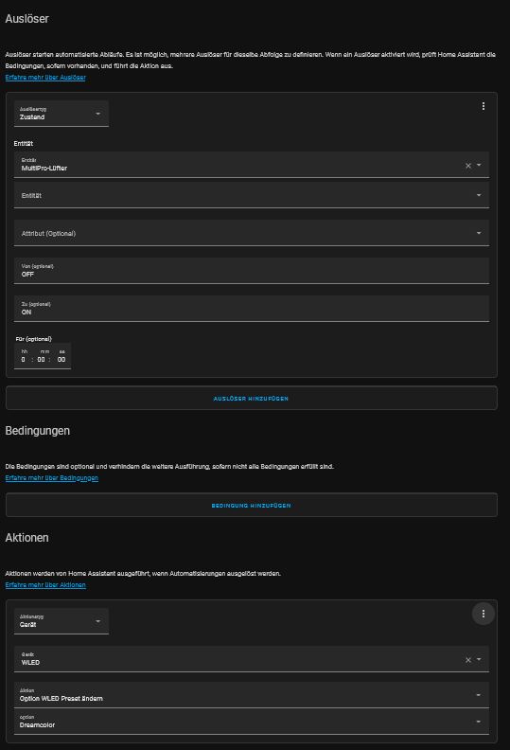Clear the WLED device selection
The image size is (510, 750).
coord(468,660)
